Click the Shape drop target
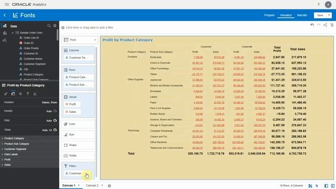The height and width of the screenshot is (189, 336). point(78,145)
